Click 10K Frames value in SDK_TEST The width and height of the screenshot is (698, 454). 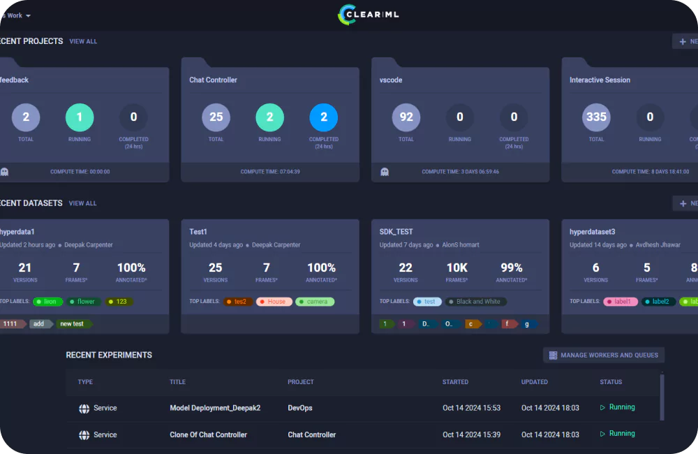[x=456, y=268]
